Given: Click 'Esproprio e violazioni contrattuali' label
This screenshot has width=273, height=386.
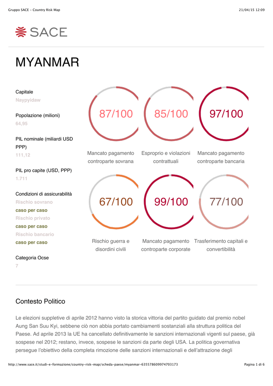Looking at the screenshot, I should click(x=166, y=157).
